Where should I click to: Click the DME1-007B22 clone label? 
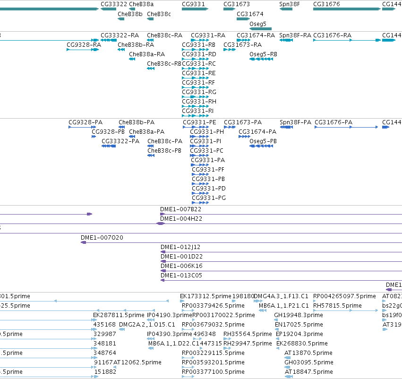pos(181,209)
